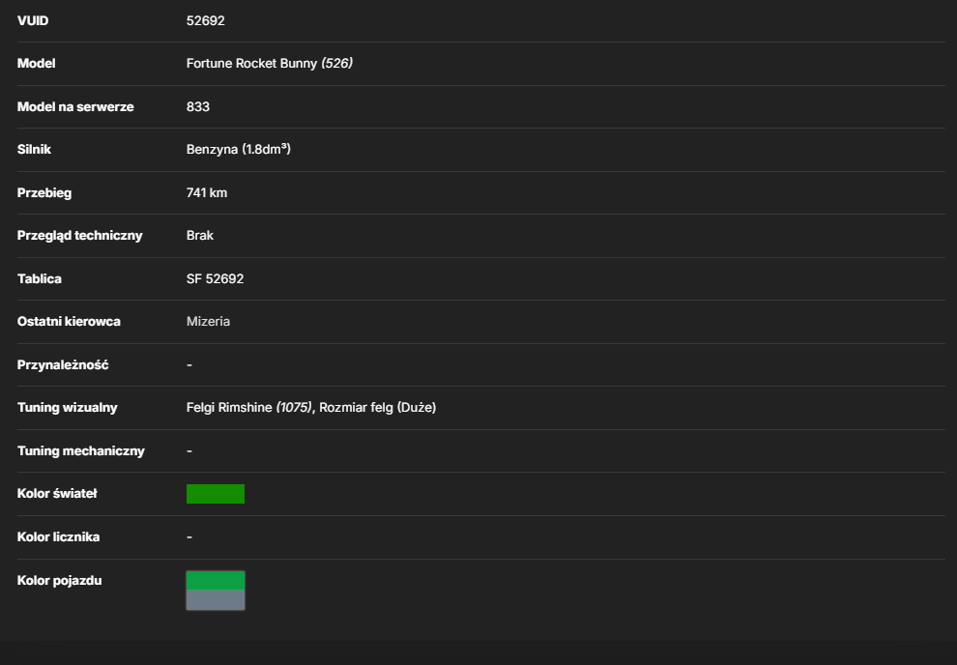This screenshot has height=665, width=957.
Task: Click the Tuning mechaniczny label
Action: tap(81, 450)
